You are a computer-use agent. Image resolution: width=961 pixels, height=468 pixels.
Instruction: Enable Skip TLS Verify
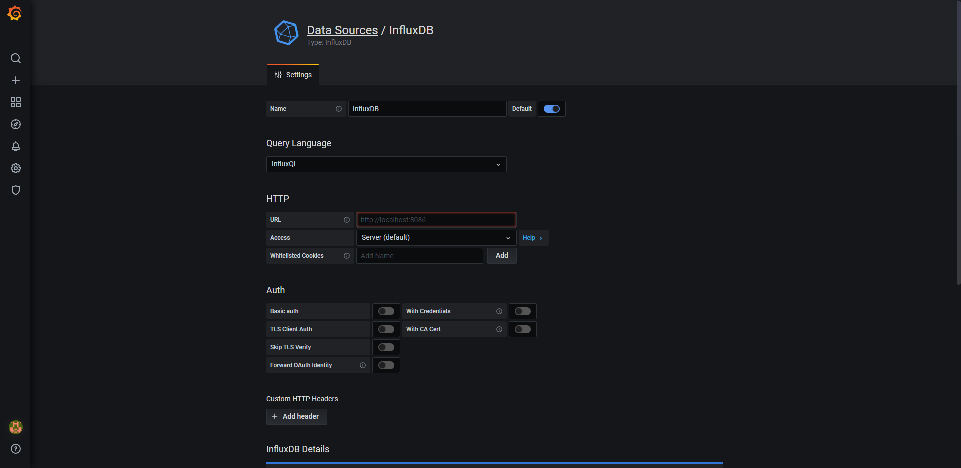pos(386,347)
